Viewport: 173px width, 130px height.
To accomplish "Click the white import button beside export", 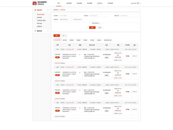I will point(64,36).
